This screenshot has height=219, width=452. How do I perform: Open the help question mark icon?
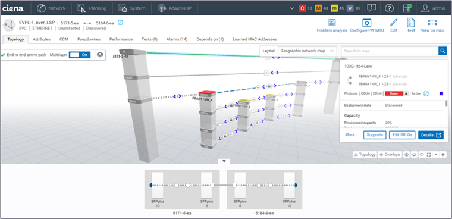coord(389,8)
